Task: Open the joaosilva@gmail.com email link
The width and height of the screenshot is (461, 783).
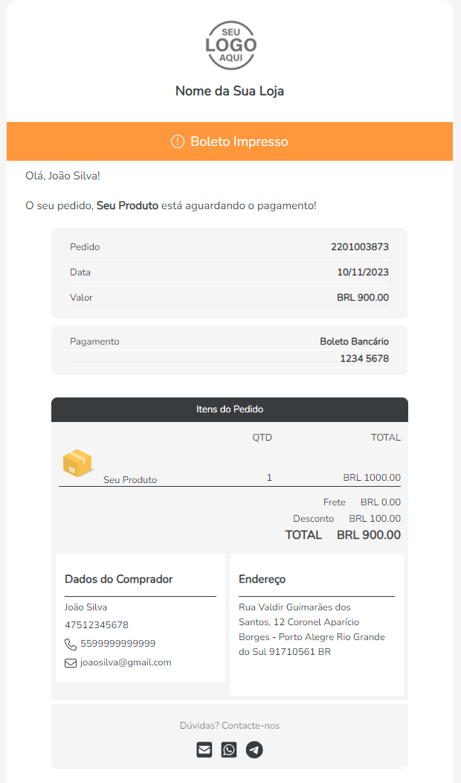Action: tap(126, 662)
